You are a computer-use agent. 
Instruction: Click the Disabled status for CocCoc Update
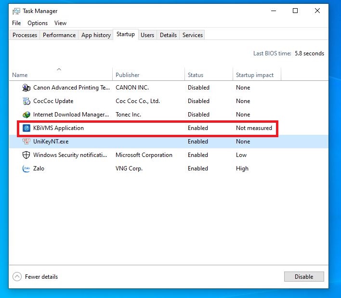point(198,101)
